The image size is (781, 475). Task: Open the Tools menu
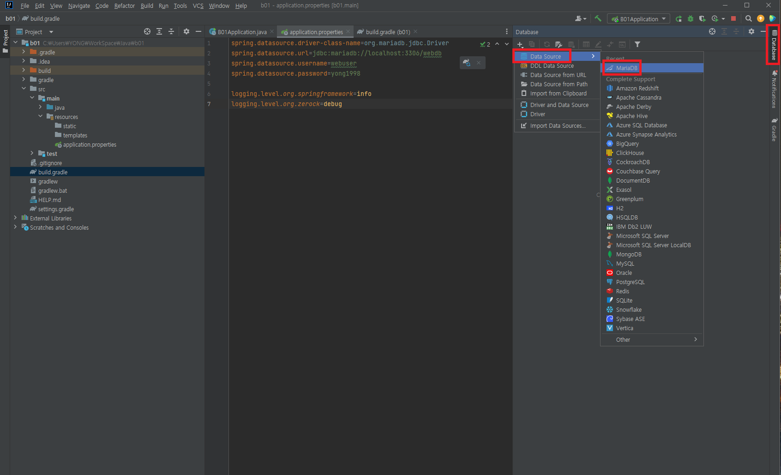click(180, 6)
